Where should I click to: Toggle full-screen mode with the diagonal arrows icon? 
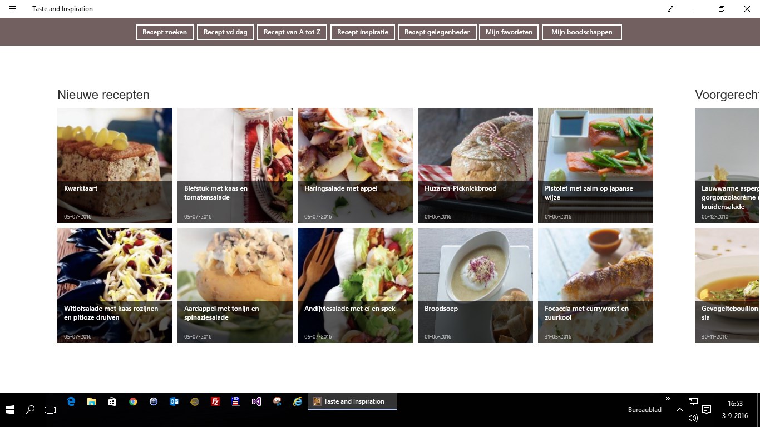click(x=670, y=9)
